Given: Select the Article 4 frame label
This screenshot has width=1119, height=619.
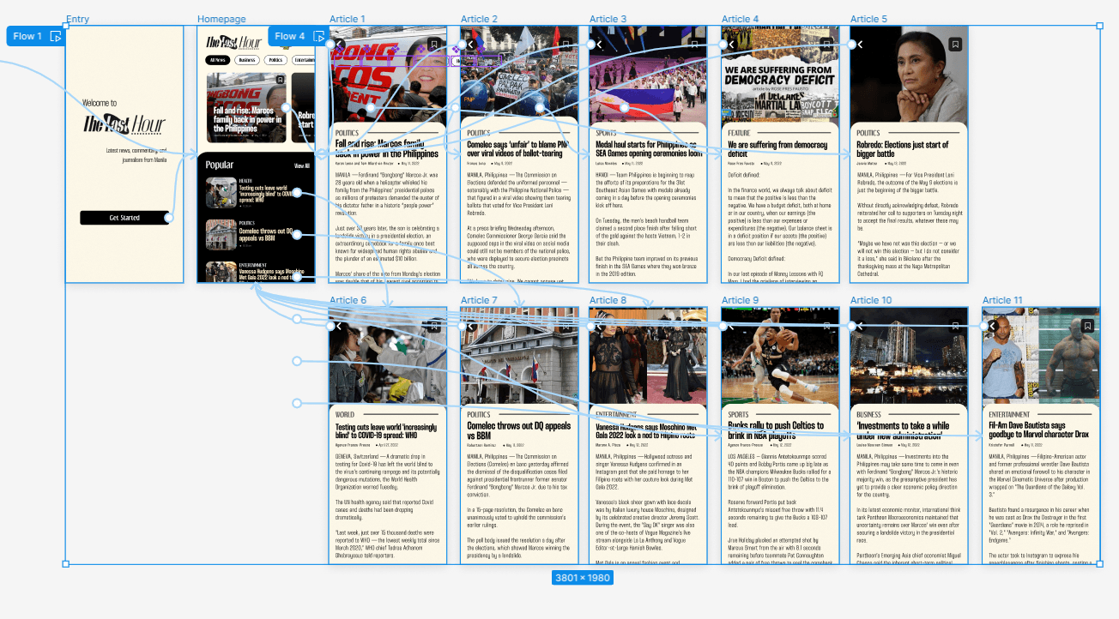Looking at the screenshot, I should click(740, 19).
